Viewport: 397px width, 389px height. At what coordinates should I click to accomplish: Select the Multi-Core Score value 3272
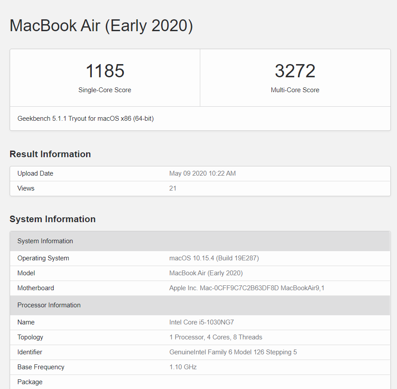click(295, 71)
